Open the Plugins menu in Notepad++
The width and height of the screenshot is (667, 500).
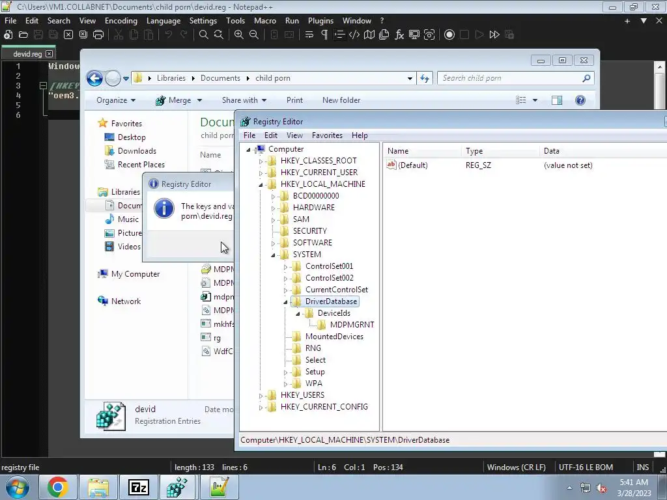pos(320,21)
